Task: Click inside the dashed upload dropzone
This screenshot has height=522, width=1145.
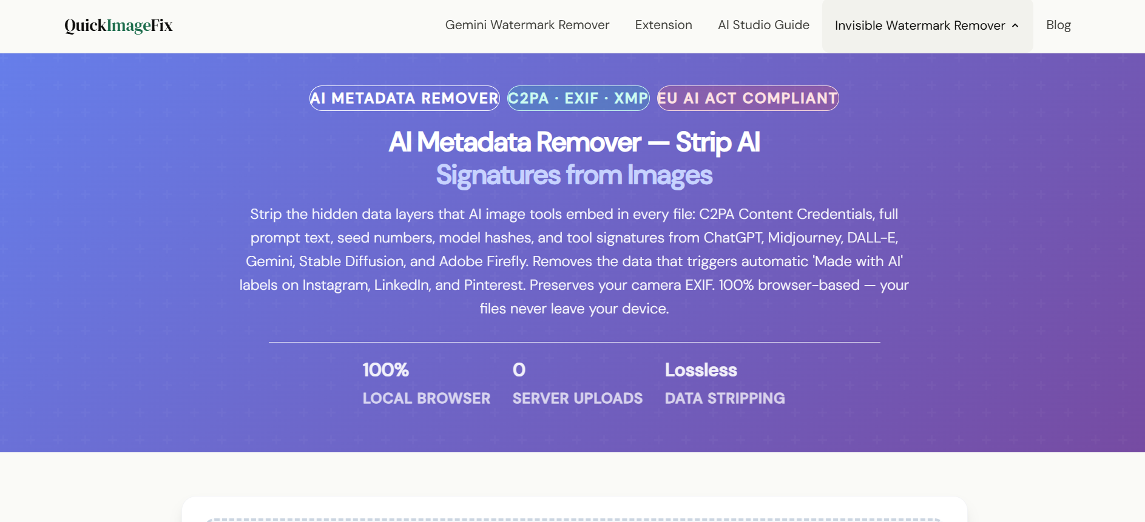Action: click(574, 520)
